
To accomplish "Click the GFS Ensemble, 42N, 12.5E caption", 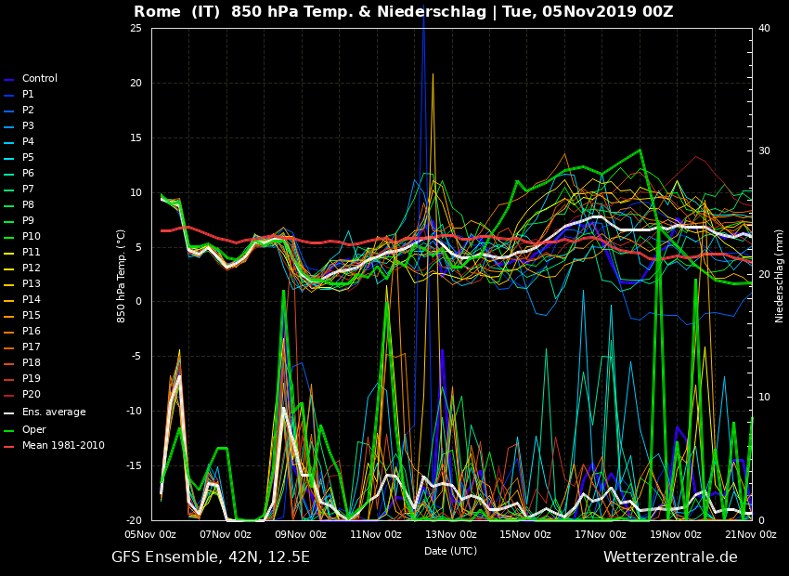I will [x=211, y=557].
